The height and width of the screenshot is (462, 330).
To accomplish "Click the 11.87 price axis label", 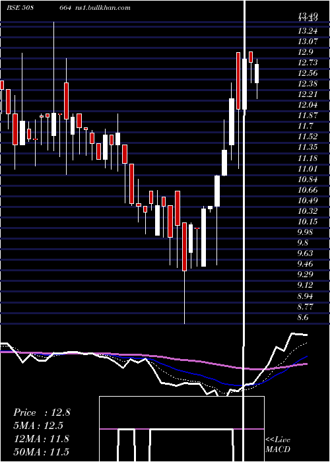I will pyautogui.click(x=308, y=115).
